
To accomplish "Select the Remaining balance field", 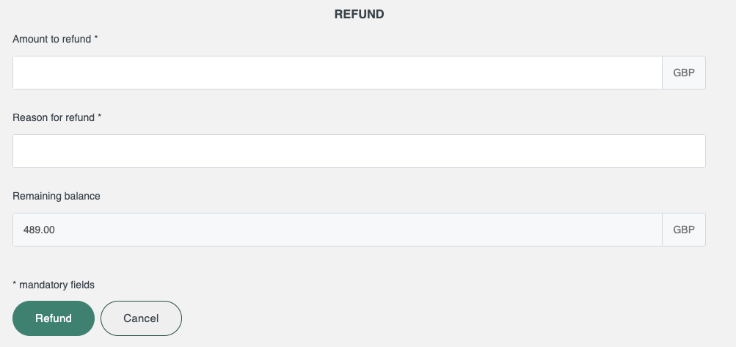I will tap(337, 230).
